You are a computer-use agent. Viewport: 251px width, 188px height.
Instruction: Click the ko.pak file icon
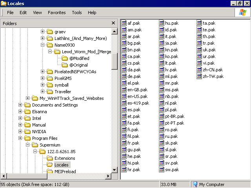(162, 56)
